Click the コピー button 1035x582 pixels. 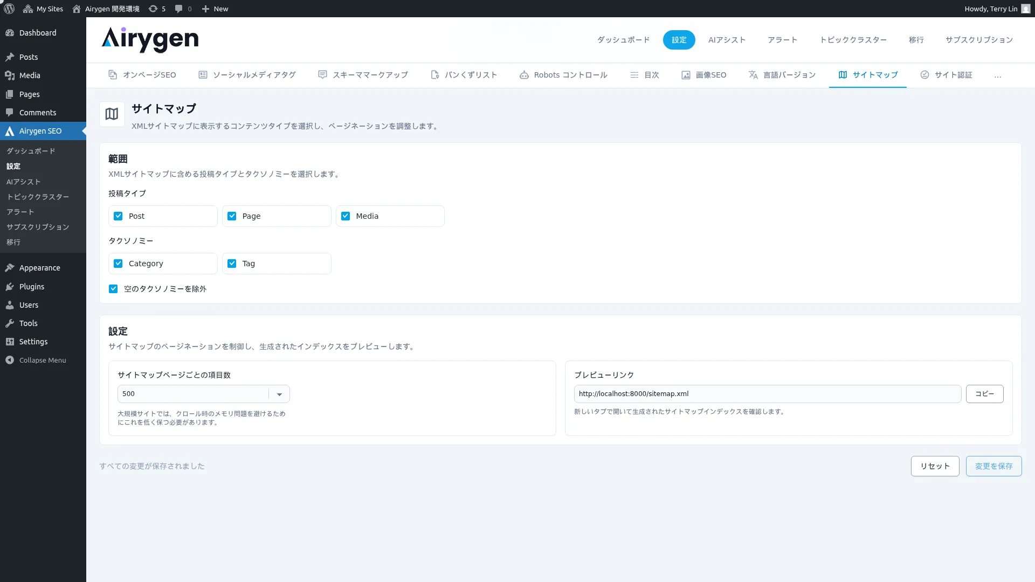[x=984, y=394]
